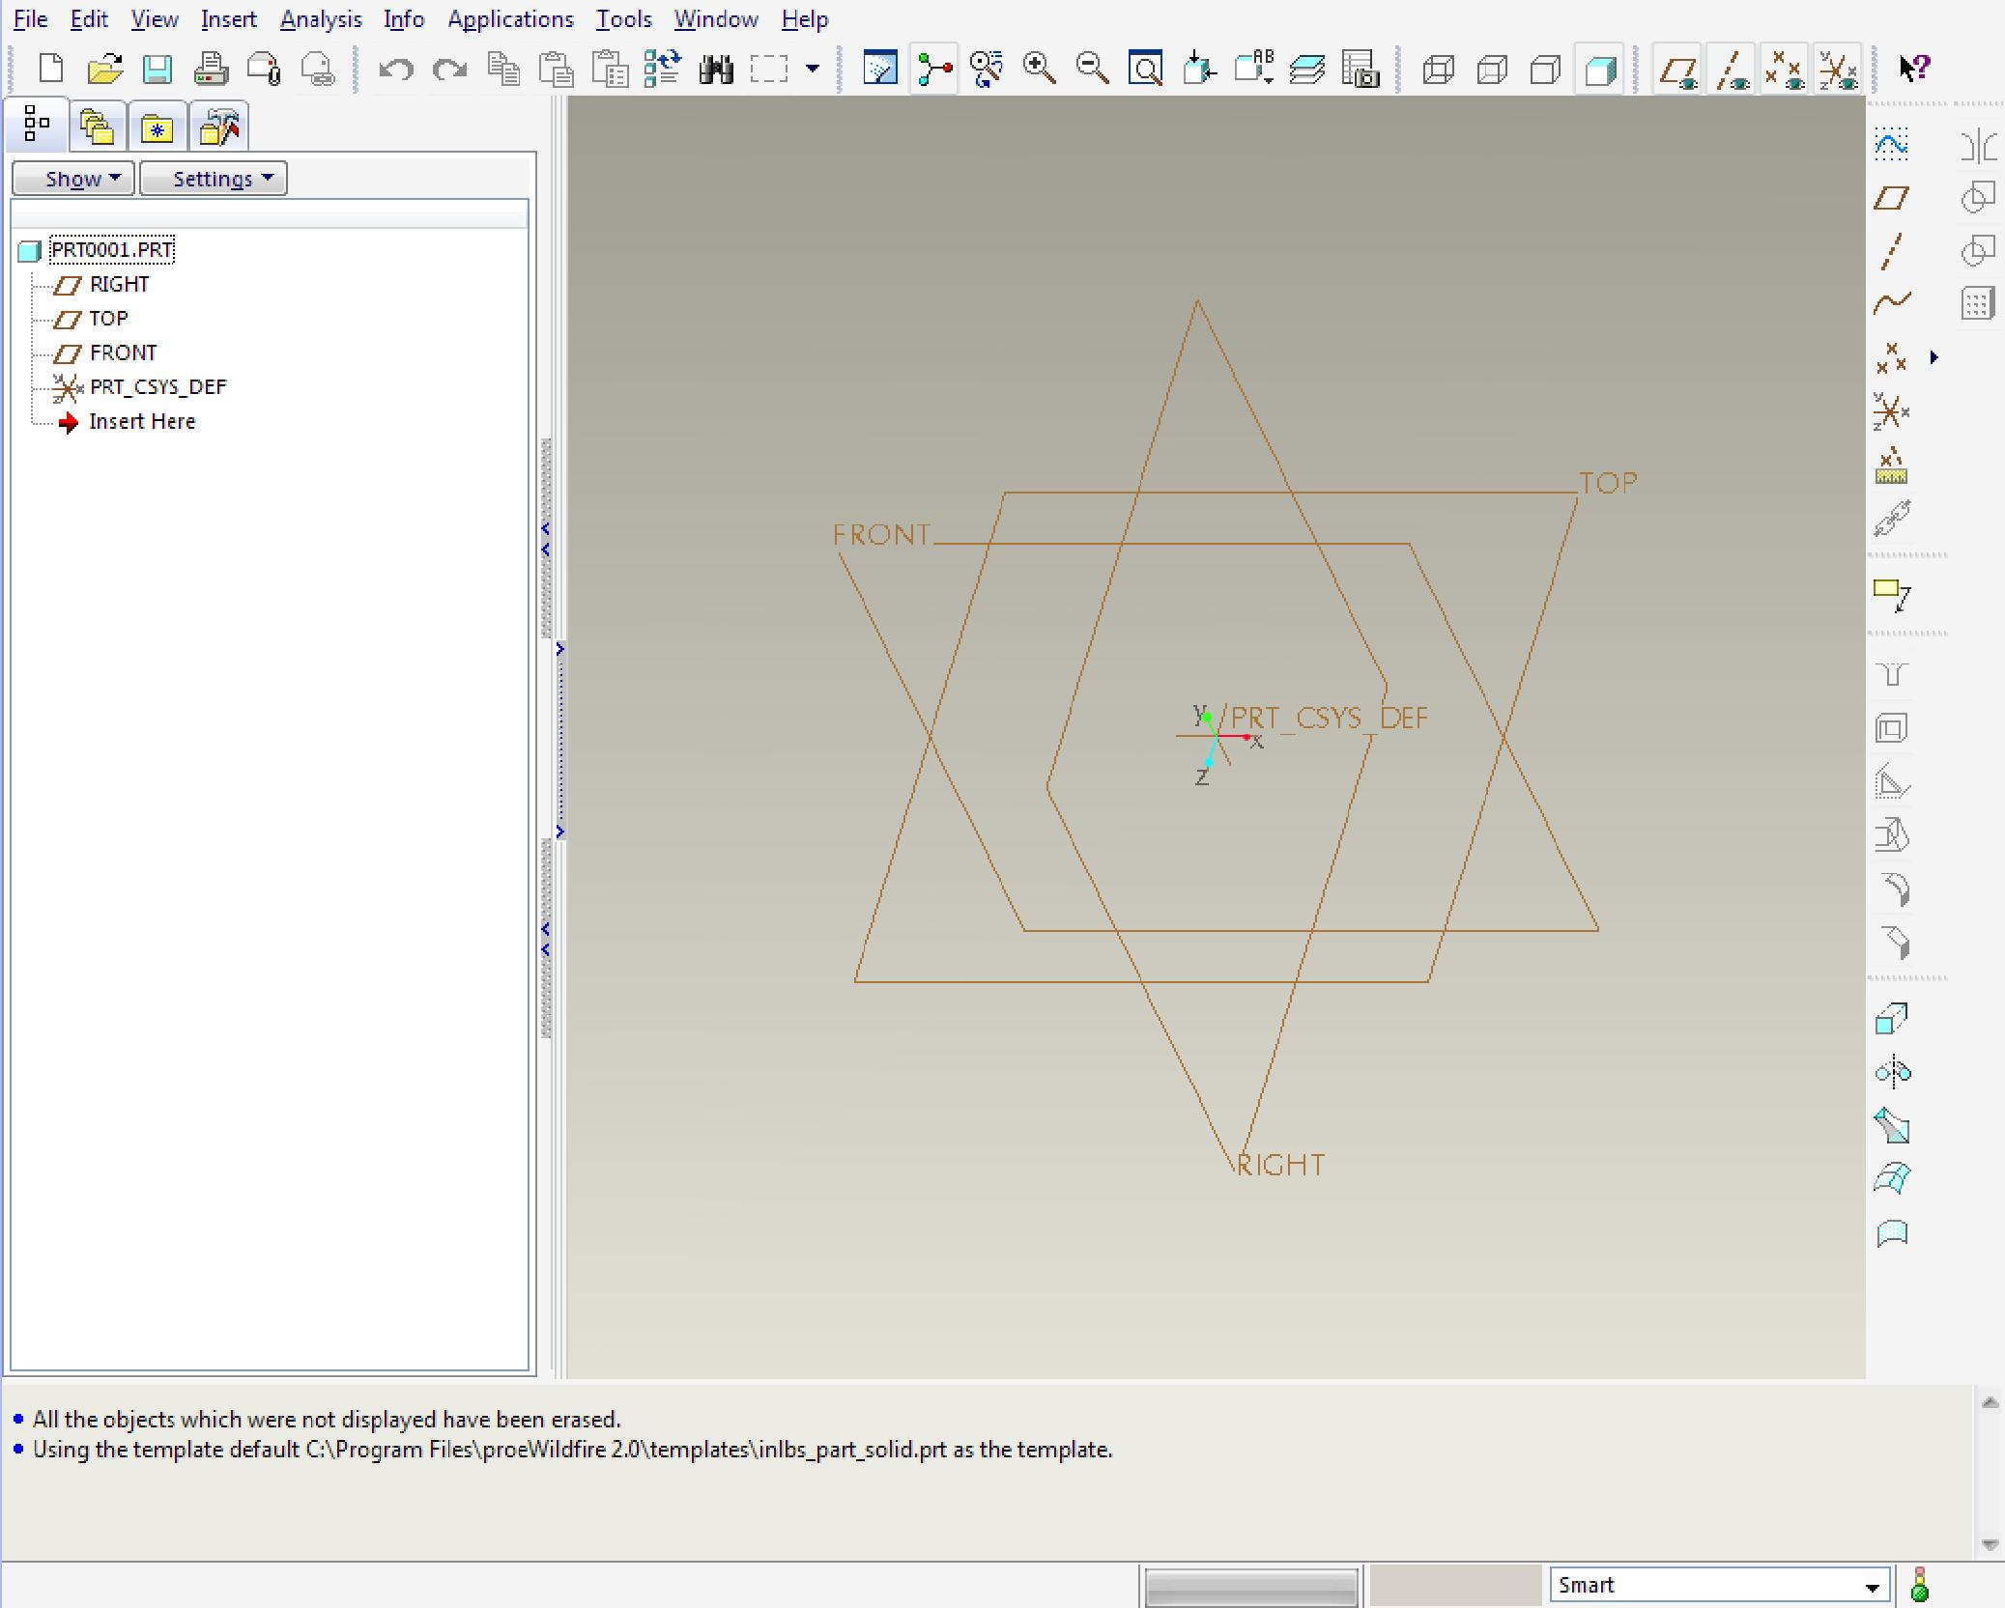
Task: Open the Insert menu
Action: pyautogui.click(x=228, y=19)
